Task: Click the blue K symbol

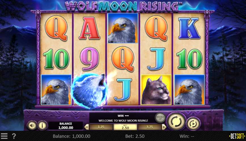Action: point(189,28)
